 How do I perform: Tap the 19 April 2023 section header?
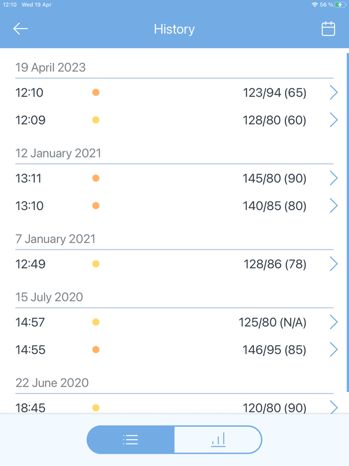(x=50, y=67)
